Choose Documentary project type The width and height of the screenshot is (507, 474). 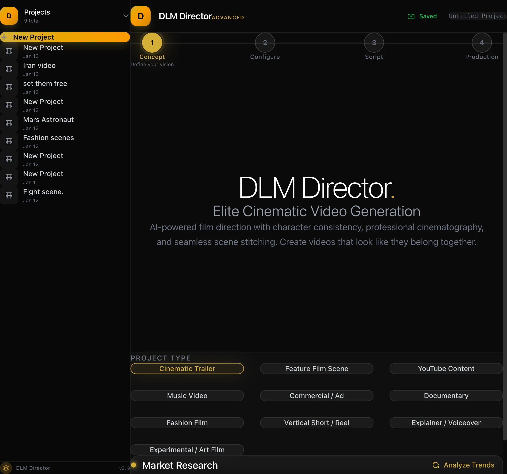tap(446, 396)
